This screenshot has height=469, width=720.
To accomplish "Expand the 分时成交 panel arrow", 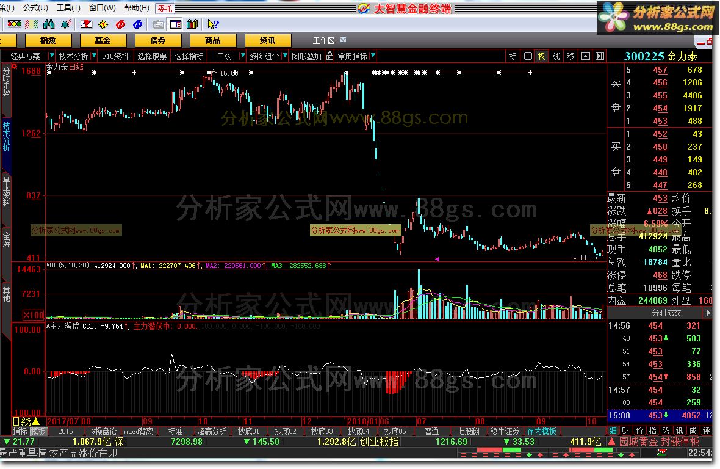I will (x=708, y=313).
